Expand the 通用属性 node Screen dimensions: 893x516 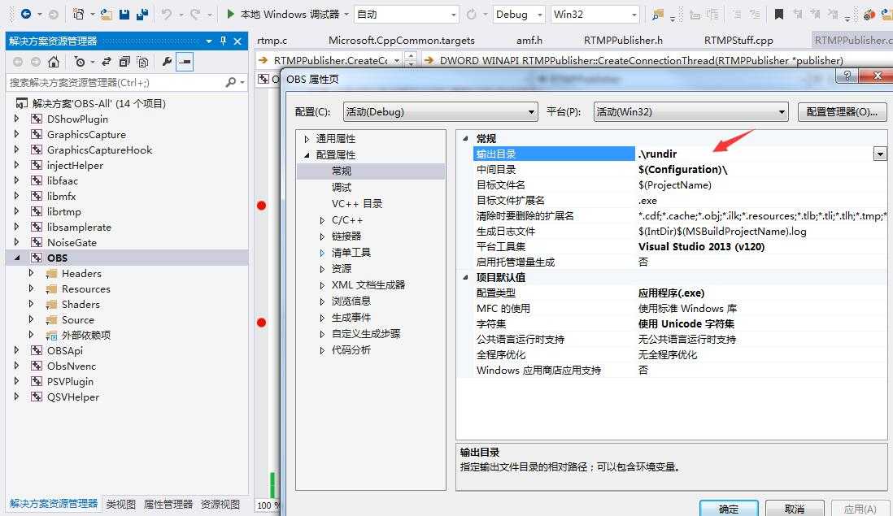307,139
